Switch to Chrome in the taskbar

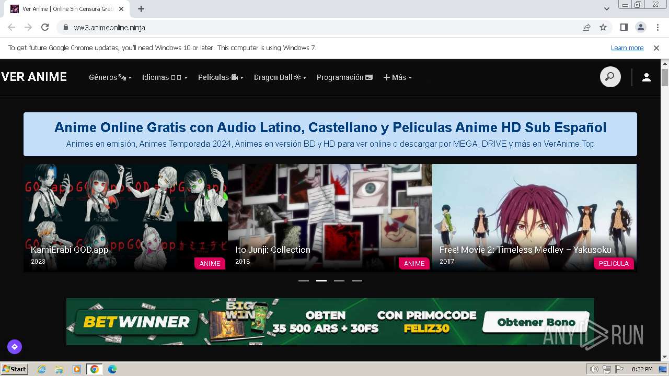[x=95, y=369]
